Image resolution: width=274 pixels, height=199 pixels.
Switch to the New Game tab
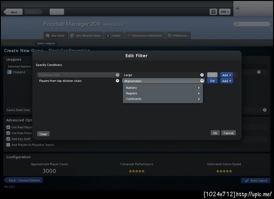pos(56,36)
